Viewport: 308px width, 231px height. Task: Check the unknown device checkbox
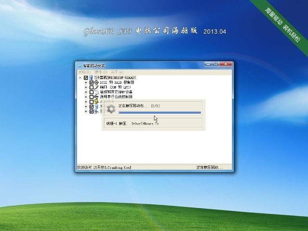91,102
